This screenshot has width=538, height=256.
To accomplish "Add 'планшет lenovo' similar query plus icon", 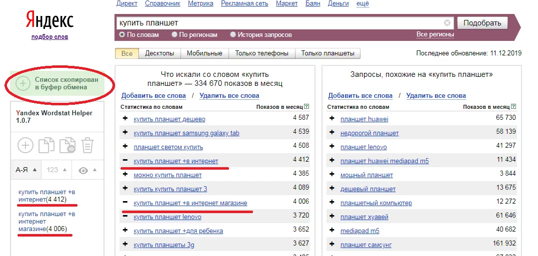I will pos(332,147).
